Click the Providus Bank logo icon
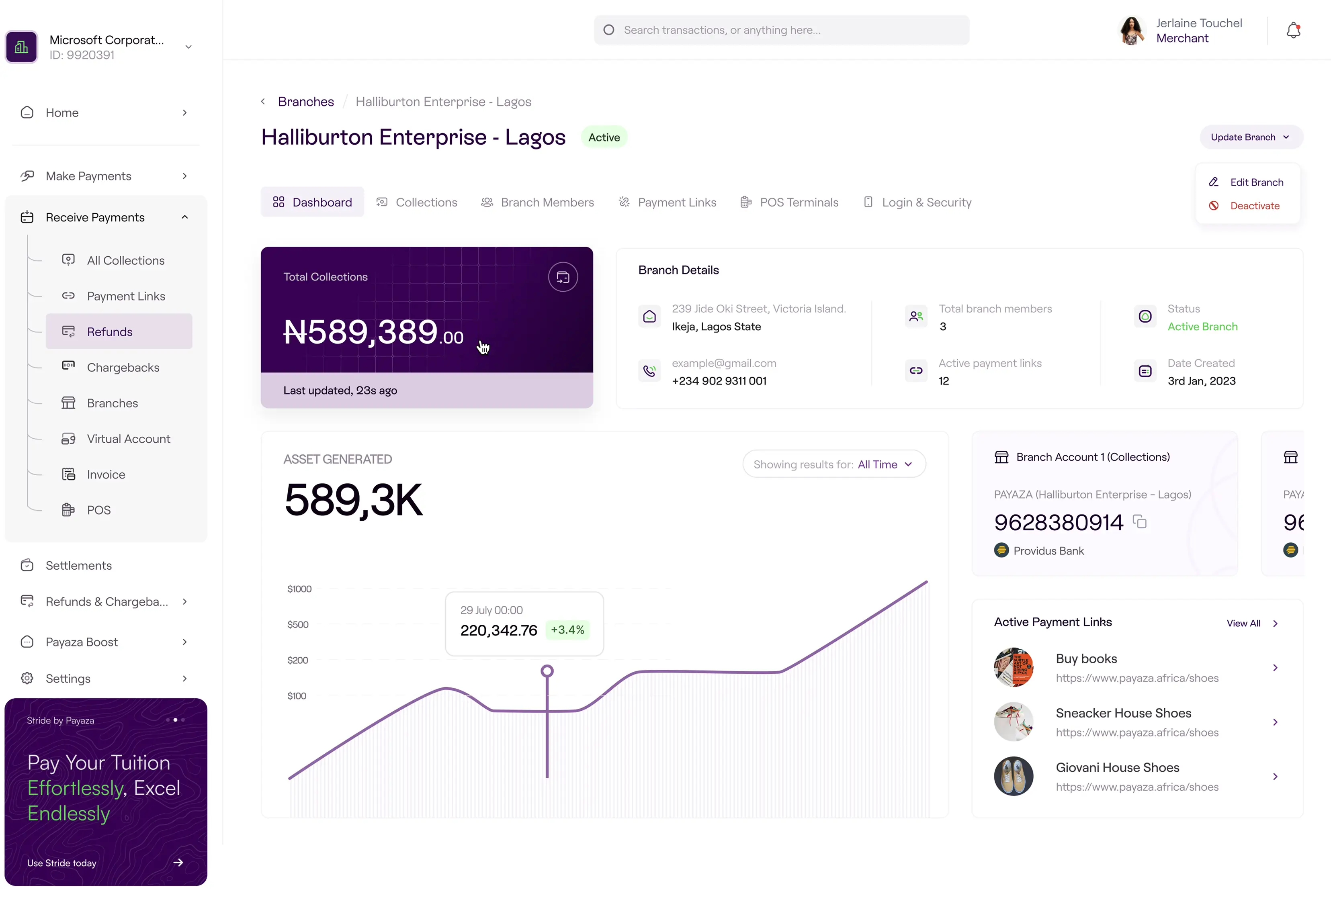The width and height of the screenshot is (1331, 916). tap(1001, 550)
